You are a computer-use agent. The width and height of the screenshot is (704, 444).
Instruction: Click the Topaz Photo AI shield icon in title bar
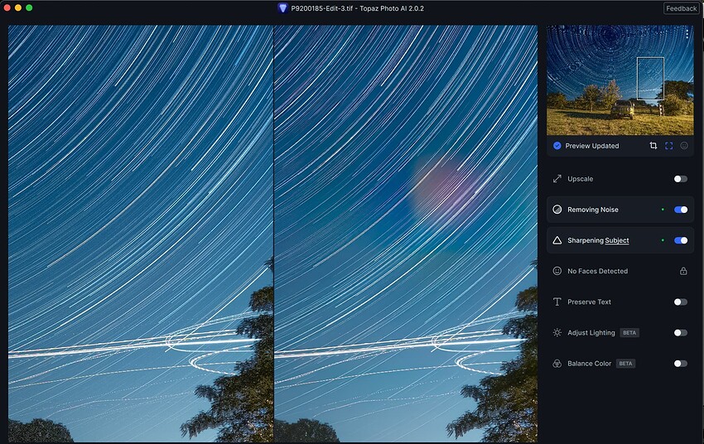pos(282,8)
